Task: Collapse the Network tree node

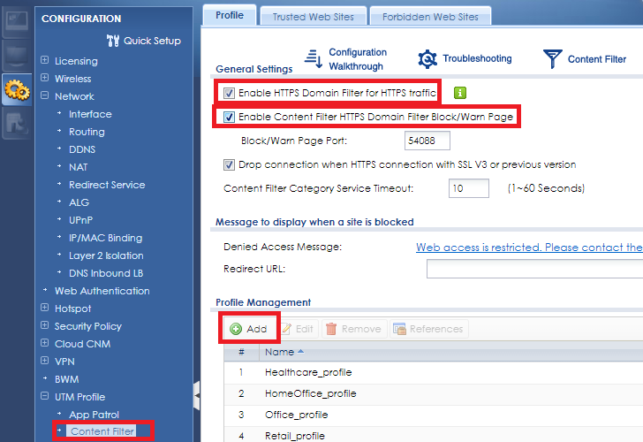Action: click(x=46, y=96)
